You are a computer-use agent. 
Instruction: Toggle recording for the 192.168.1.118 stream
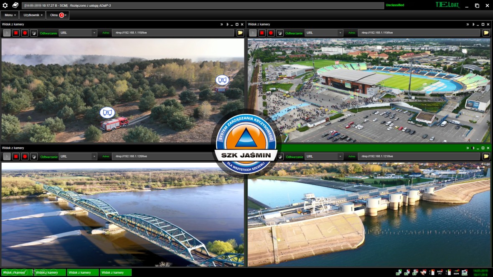tap(25, 33)
